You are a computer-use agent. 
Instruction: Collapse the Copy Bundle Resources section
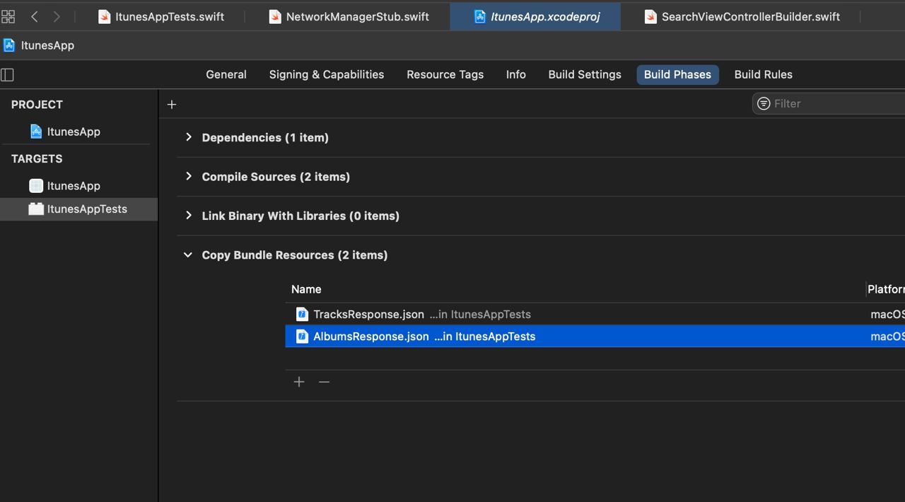[188, 255]
